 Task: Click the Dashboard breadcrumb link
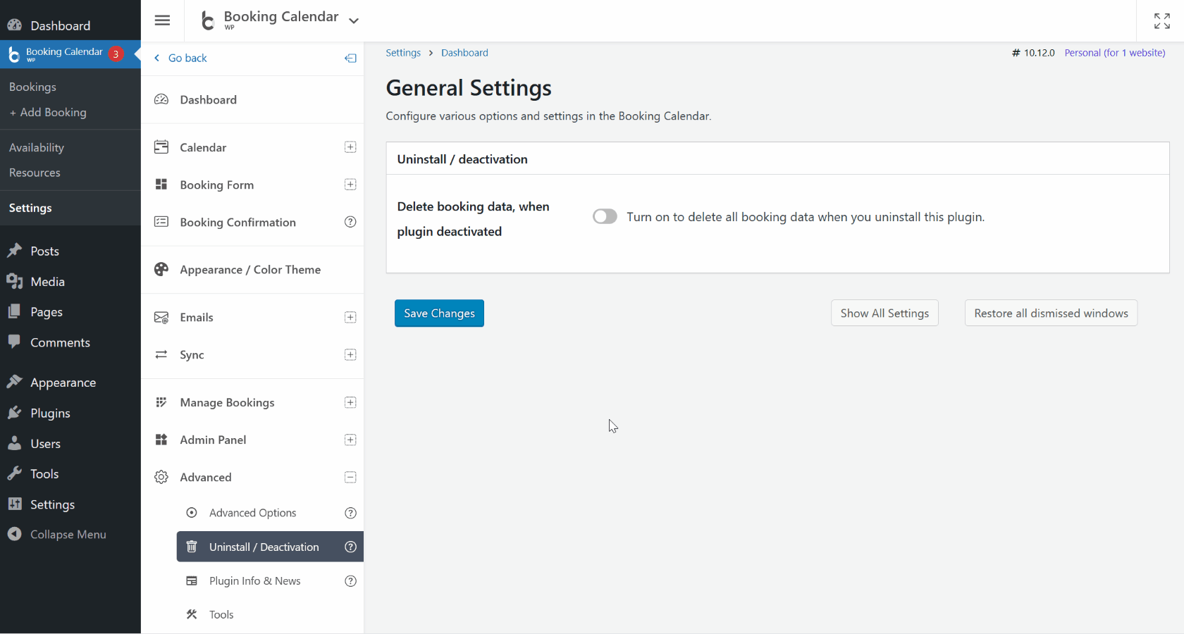click(464, 53)
